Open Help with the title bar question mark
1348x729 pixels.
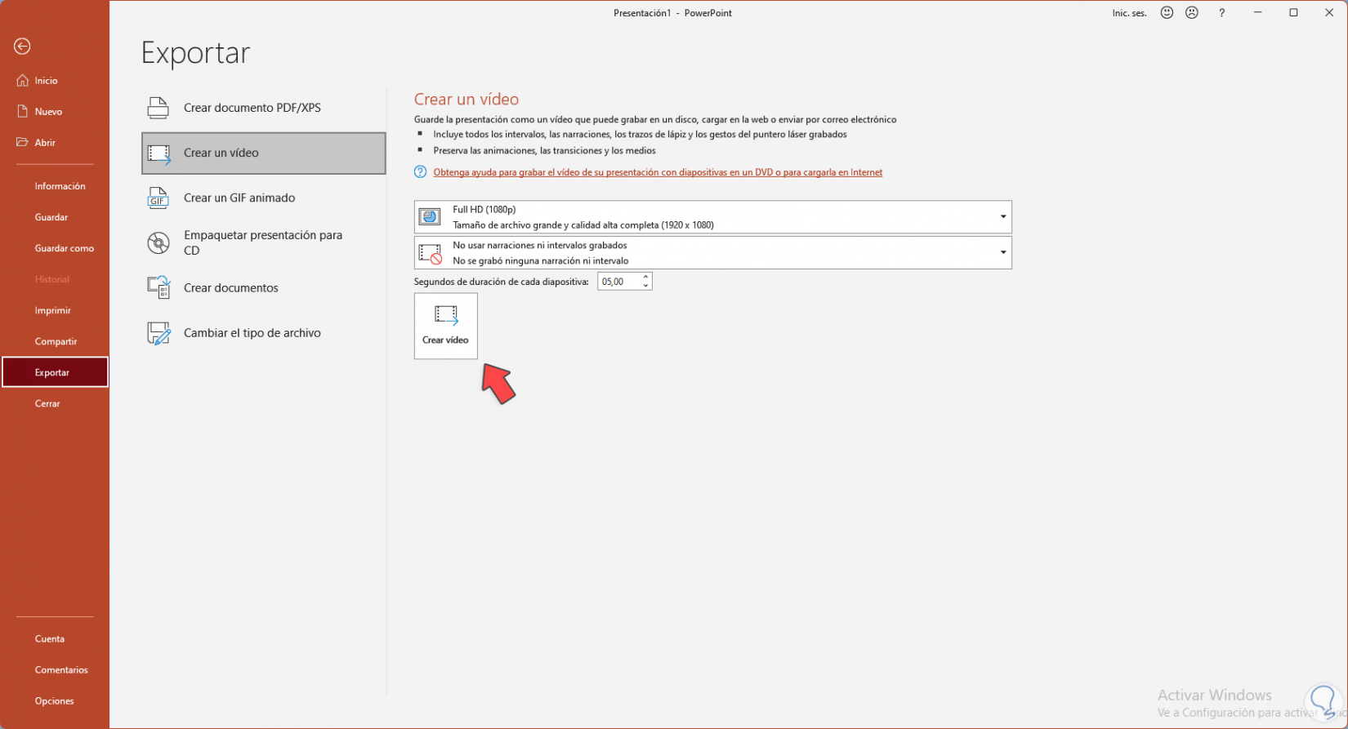[x=1222, y=13]
